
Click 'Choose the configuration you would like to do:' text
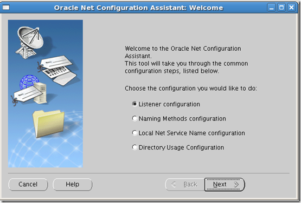tap(191, 89)
